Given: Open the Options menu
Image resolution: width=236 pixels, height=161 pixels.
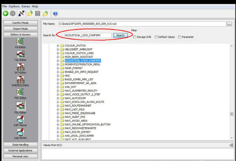Looking at the screenshot, I should pos(14,6).
